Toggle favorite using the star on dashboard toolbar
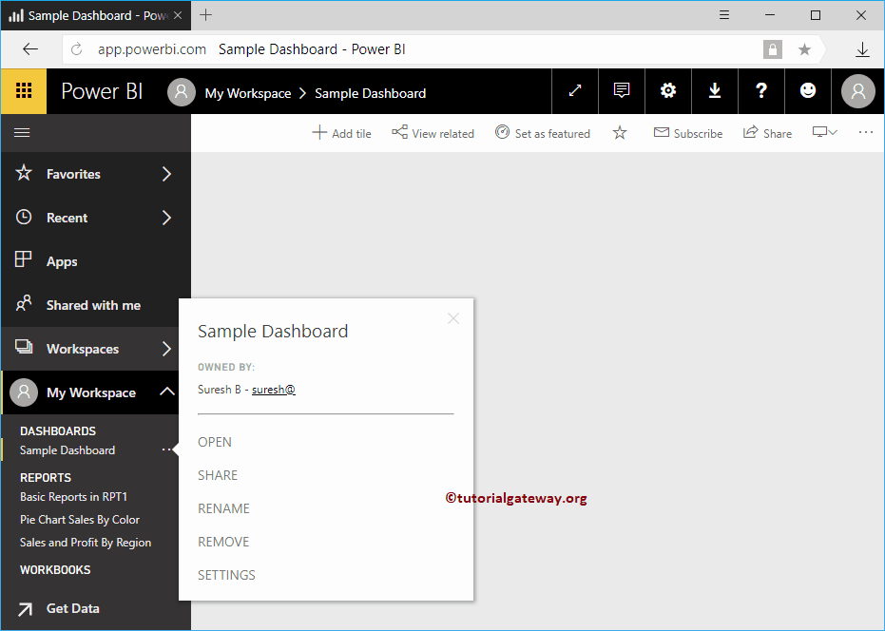Viewport: 885px width, 631px height. click(x=619, y=133)
